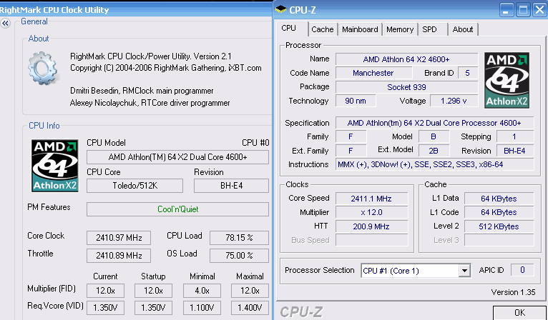This screenshot has width=548, height=320.
Task: Click the AMD Athlon X2 logo in RMClock
Action: pos(55,166)
